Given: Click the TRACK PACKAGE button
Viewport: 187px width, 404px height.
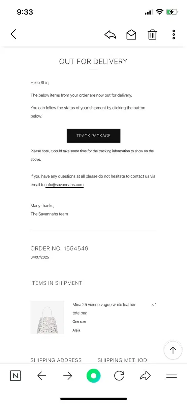Looking at the screenshot, I should point(93,136).
